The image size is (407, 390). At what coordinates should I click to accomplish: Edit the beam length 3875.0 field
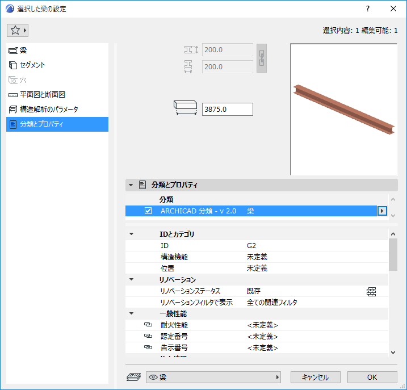click(x=228, y=110)
